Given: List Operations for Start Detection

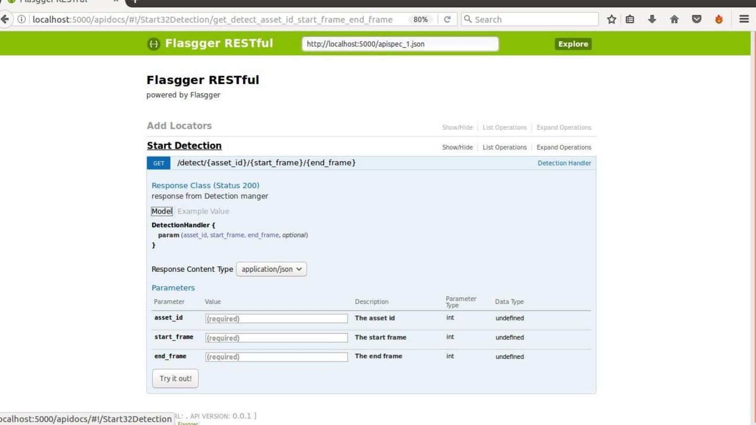Looking at the screenshot, I should click(x=505, y=147).
